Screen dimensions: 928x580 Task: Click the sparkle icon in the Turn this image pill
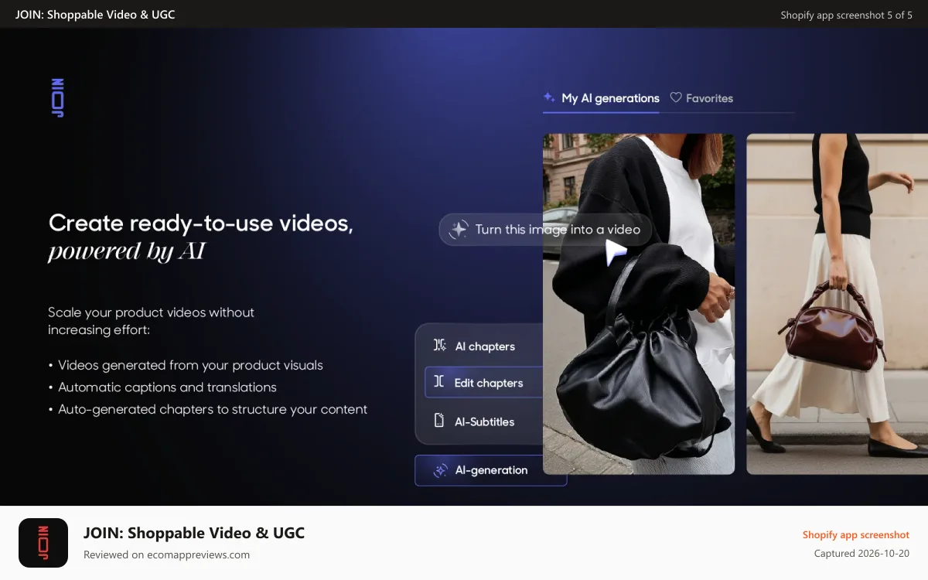coord(459,230)
